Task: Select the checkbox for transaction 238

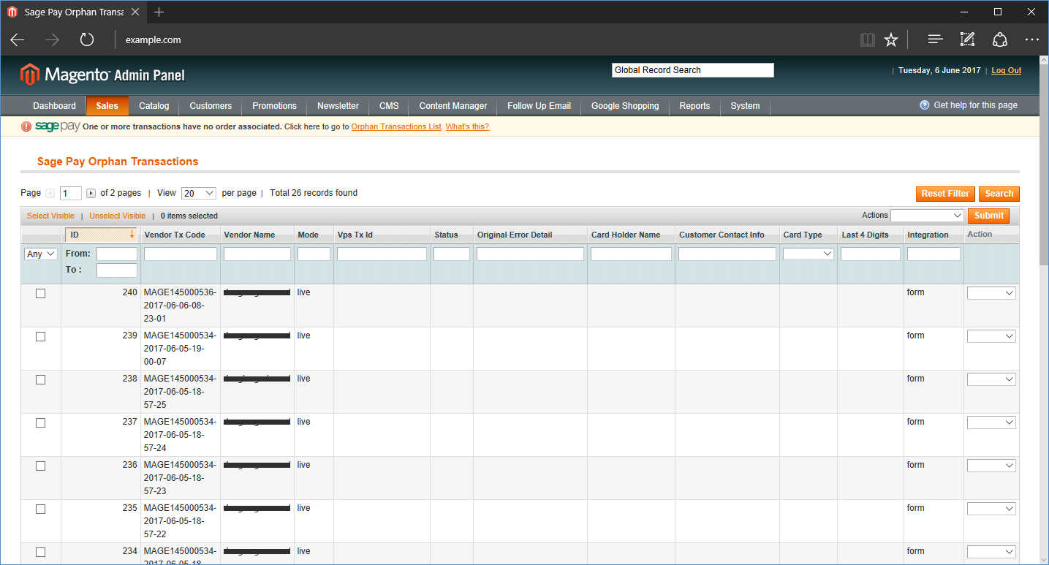Action: point(41,379)
